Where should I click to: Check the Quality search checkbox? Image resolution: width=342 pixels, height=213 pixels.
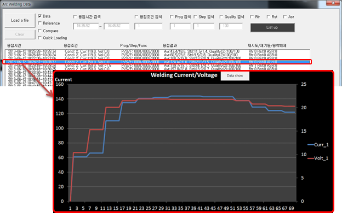[x=221, y=16]
